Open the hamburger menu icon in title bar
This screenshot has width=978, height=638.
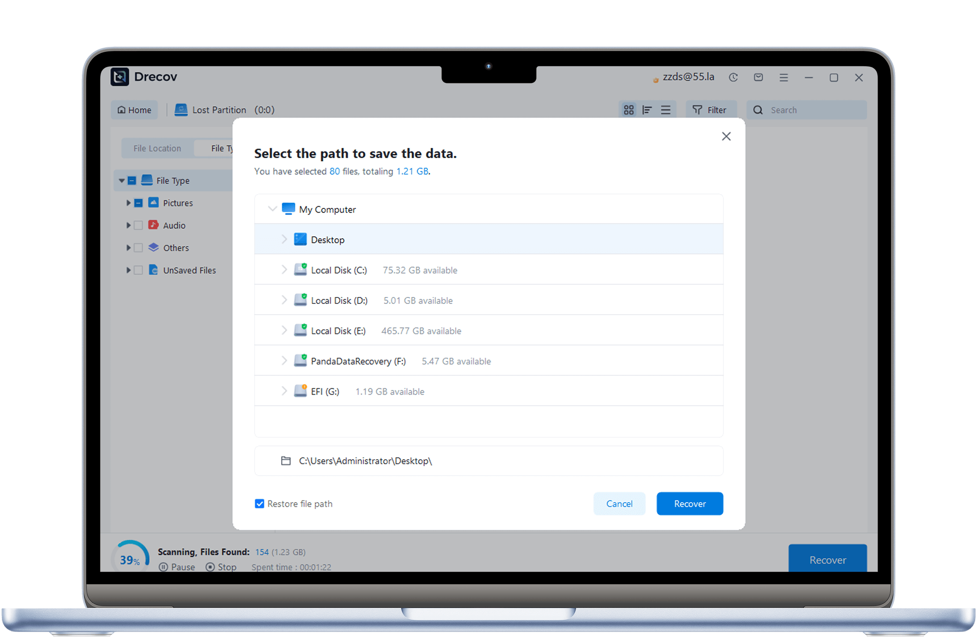[784, 77]
